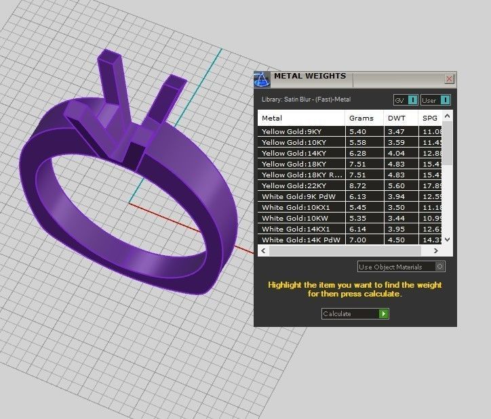Click the table's scroll right arrow
Screen dimensions: 491x419
435,250
